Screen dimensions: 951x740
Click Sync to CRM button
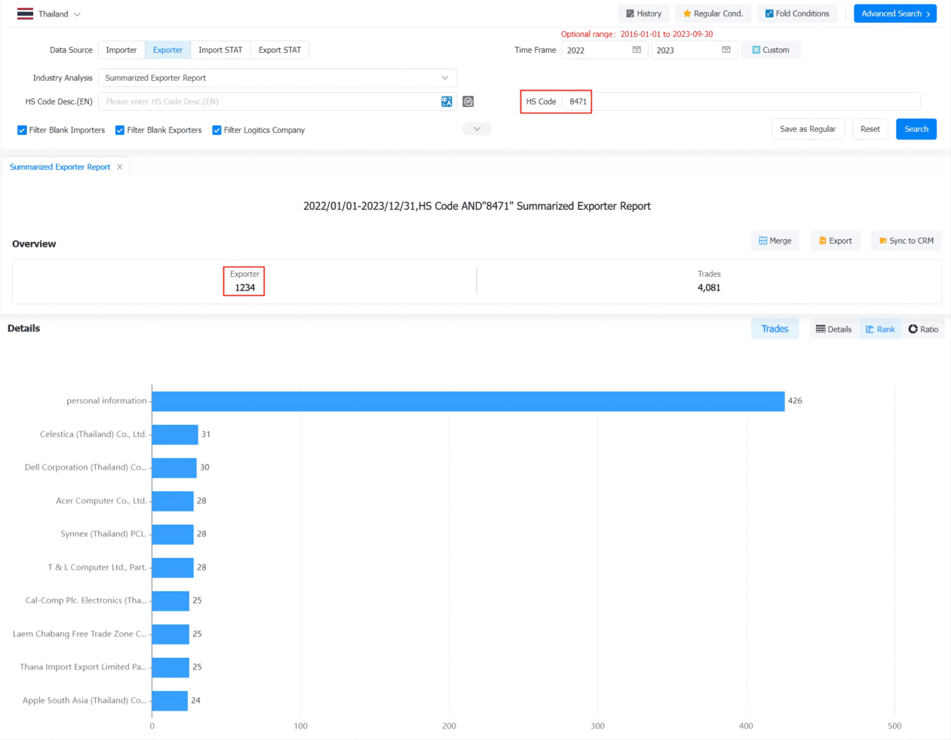[907, 241]
